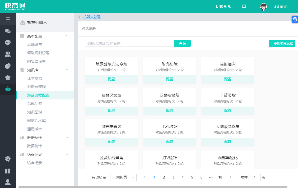Click 配置 under 注射泪沟
This screenshot has height=188, width=298.
(227, 79)
